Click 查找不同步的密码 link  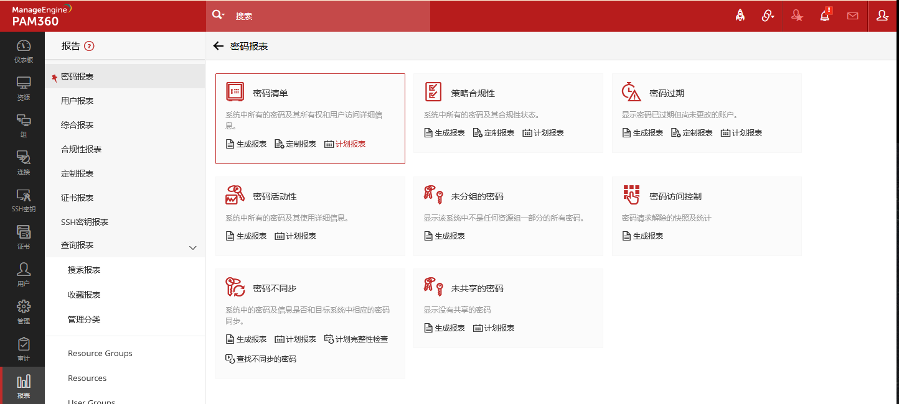click(261, 359)
